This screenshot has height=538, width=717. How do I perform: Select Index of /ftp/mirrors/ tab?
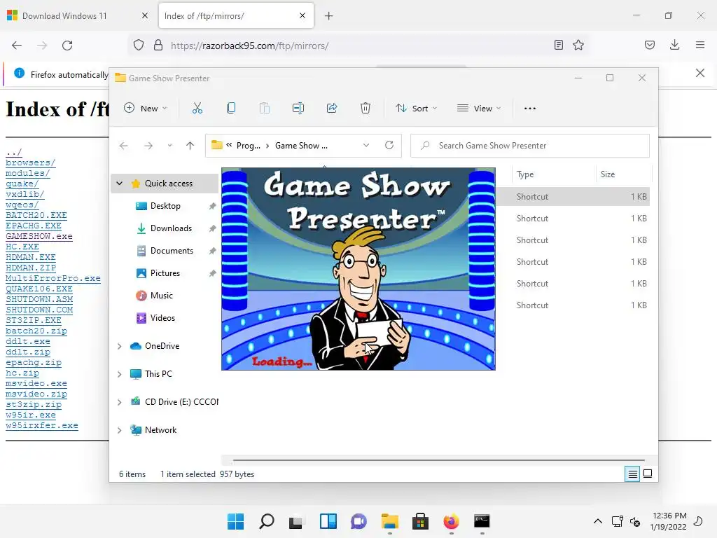point(236,16)
